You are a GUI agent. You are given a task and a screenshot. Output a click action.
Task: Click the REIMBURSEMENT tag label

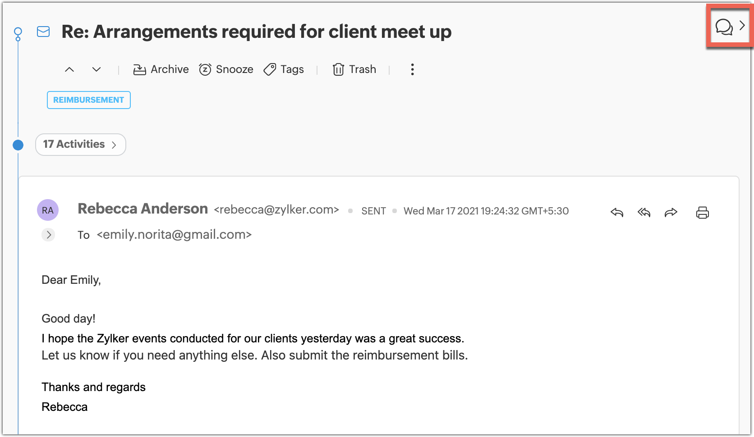(89, 100)
